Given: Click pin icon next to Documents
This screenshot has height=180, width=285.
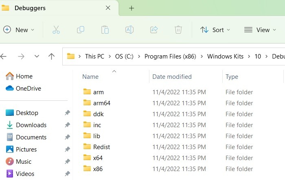Looking at the screenshot, I should 68,137.
